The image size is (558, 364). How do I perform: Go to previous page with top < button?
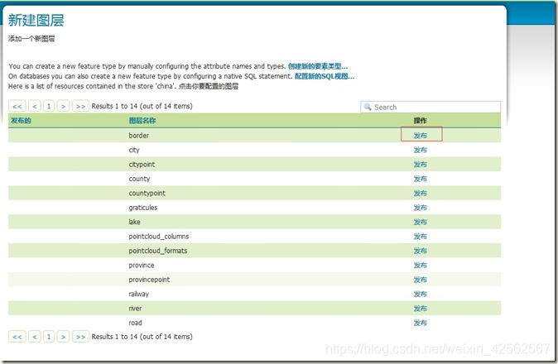point(35,106)
